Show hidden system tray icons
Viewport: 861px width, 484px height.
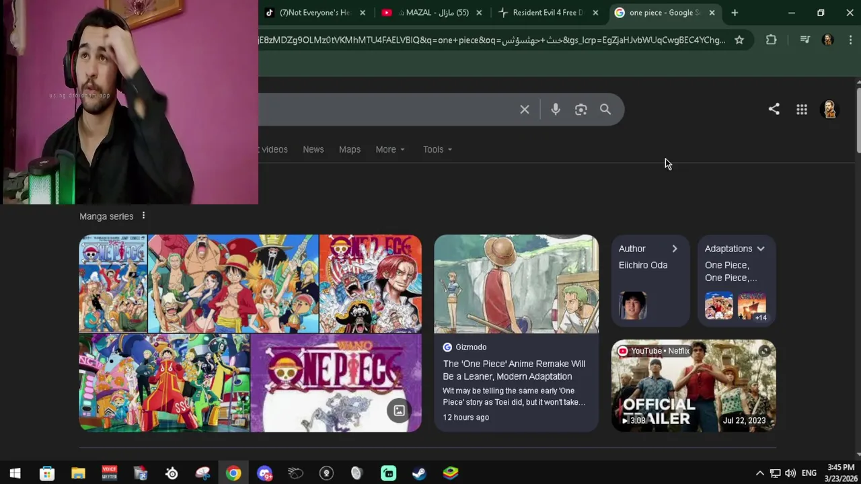click(760, 473)
